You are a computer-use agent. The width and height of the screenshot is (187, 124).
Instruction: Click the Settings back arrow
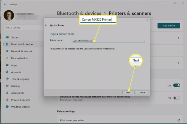5,4
